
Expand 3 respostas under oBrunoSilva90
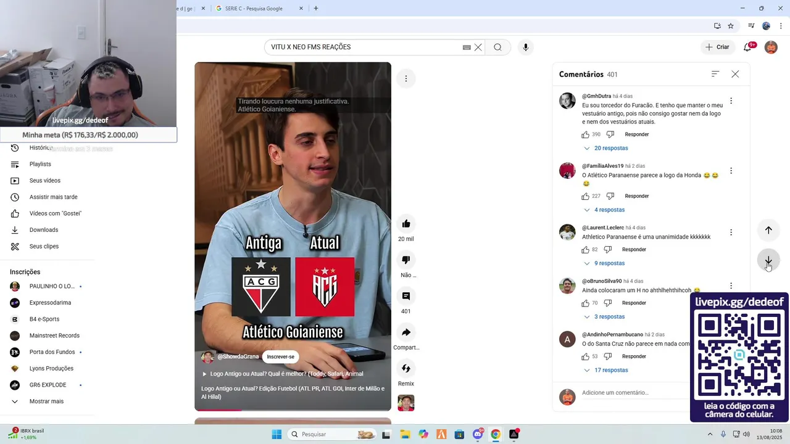(604, 317)
